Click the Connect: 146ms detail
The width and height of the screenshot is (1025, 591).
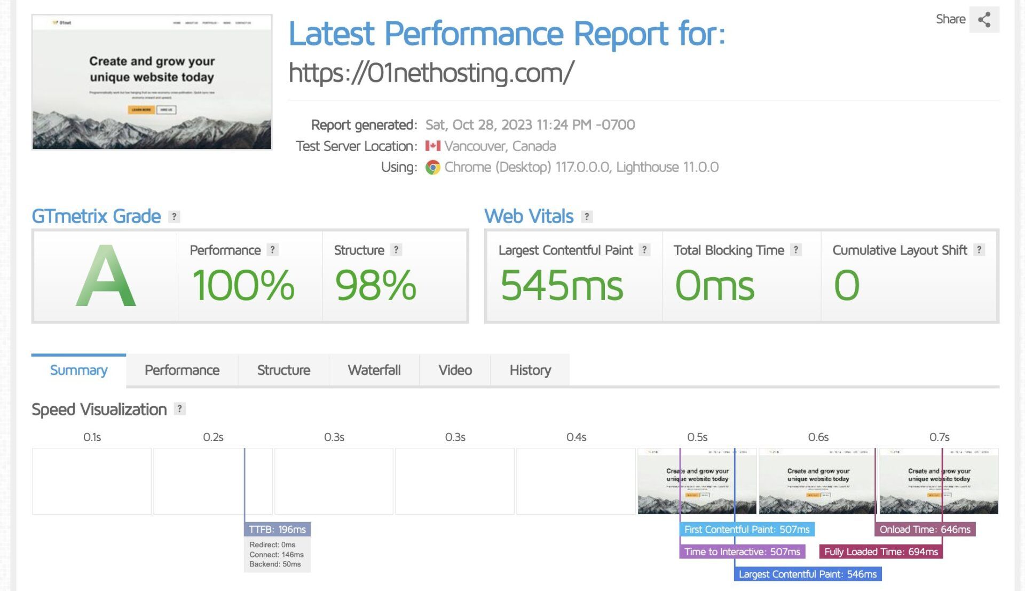(x=277, y=555)
